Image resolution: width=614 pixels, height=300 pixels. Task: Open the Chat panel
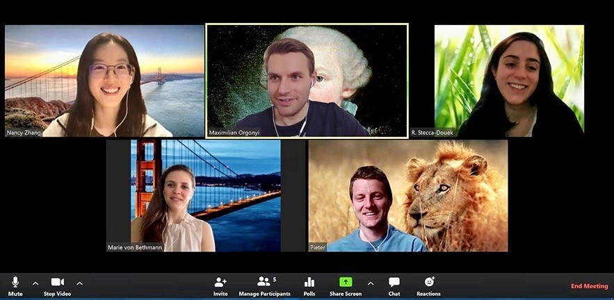[394, 283]
